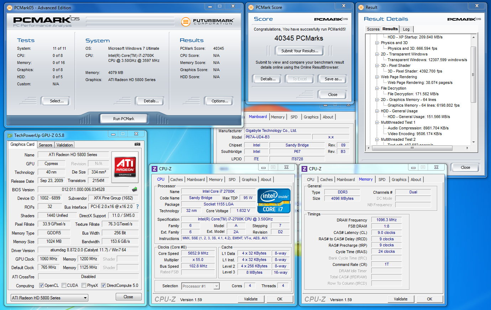Image resolution: width=491 pixels, height=310 pixels.
Task: Open the Caches tab in the CPU-Z CPU window
Action: click(176, 180)
